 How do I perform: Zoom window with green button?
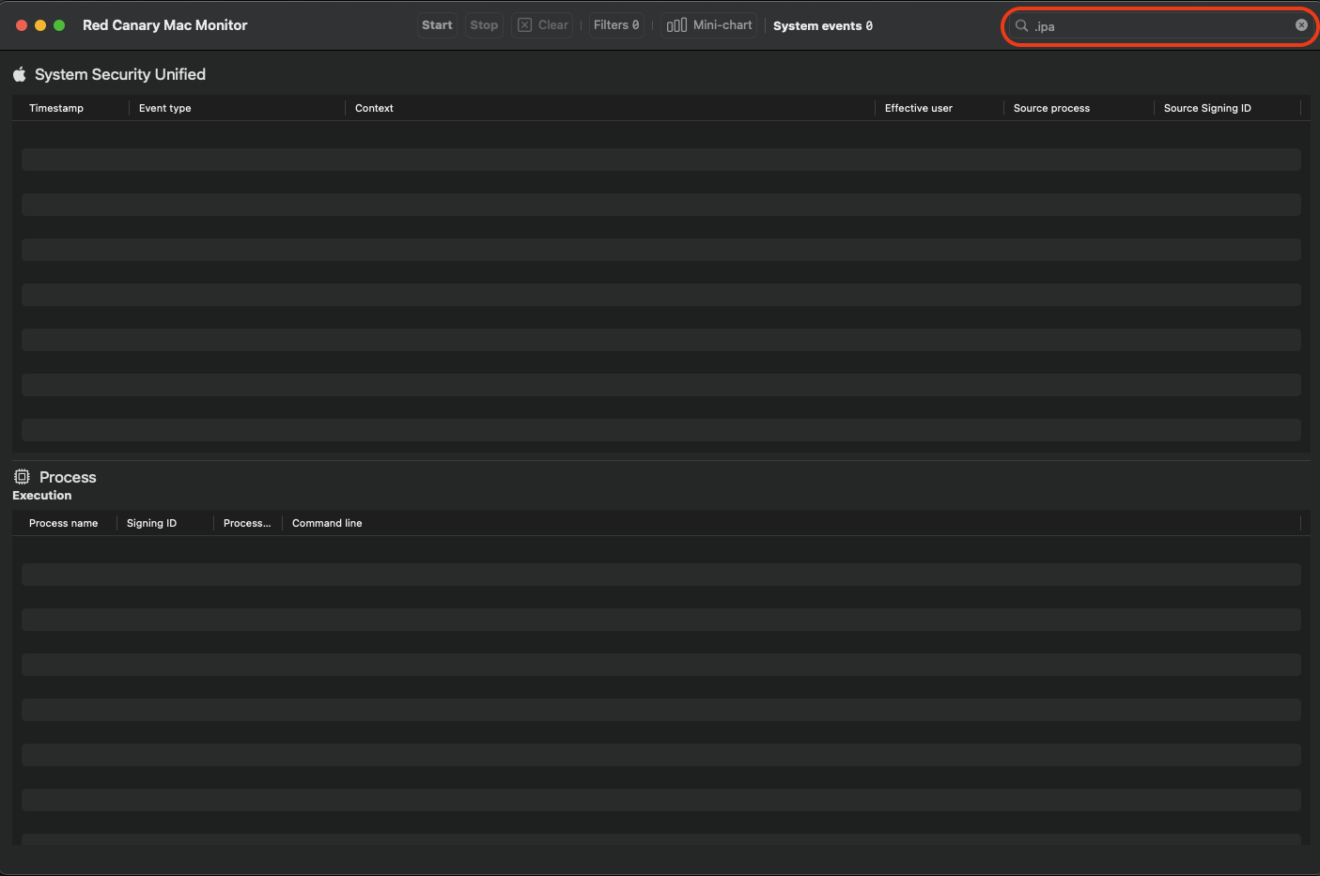click(x=59, y=25)
